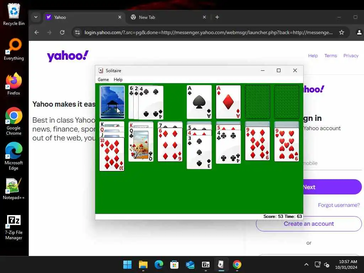This screenshot has width=364, height=273.
Task: Show hidden system tray icons
Action: 306,264
